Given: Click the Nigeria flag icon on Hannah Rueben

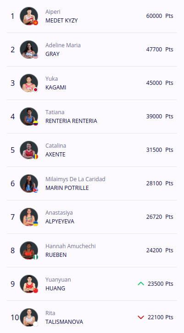Looking at the screenshot, I should click(x=35, y=257).
